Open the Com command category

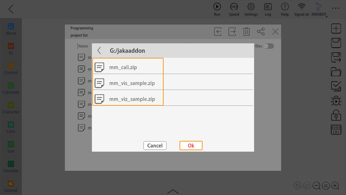(x=11, y=127)
